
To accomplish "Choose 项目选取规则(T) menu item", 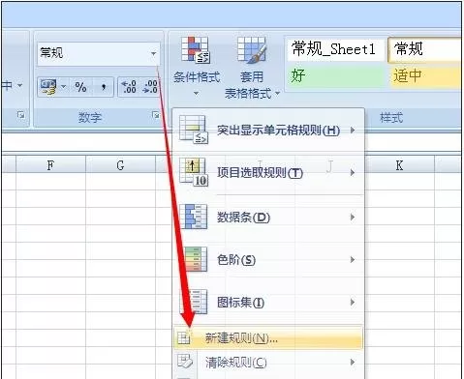I will pos(268,173).
